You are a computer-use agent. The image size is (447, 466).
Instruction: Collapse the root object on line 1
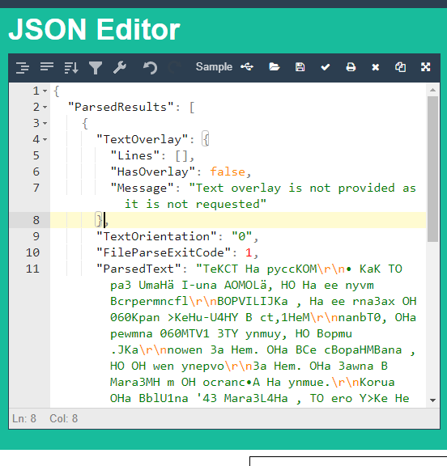coord(45,91)
